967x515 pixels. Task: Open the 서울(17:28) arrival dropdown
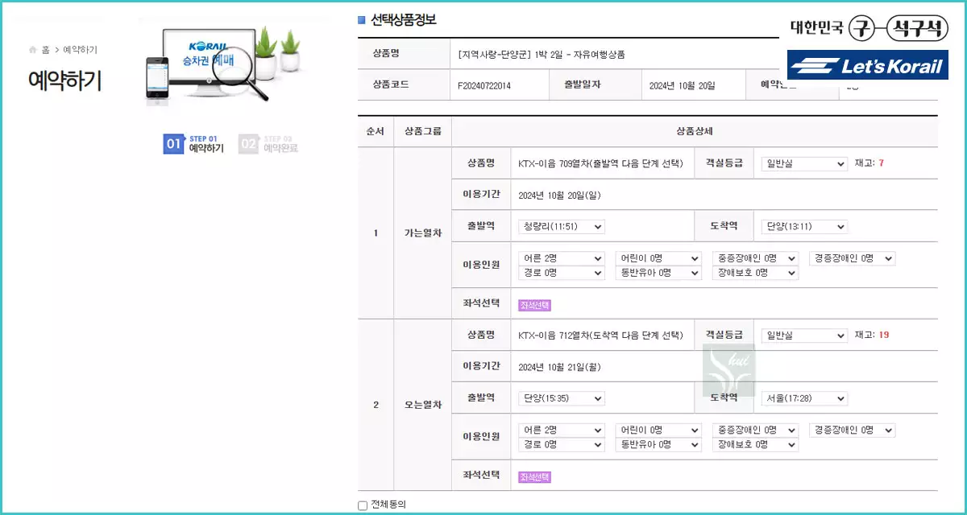point(803,398)
